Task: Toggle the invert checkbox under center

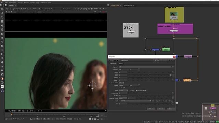Action: [x=120, y=88]
